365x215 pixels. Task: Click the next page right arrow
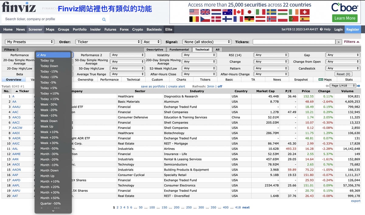pos(359,86)
